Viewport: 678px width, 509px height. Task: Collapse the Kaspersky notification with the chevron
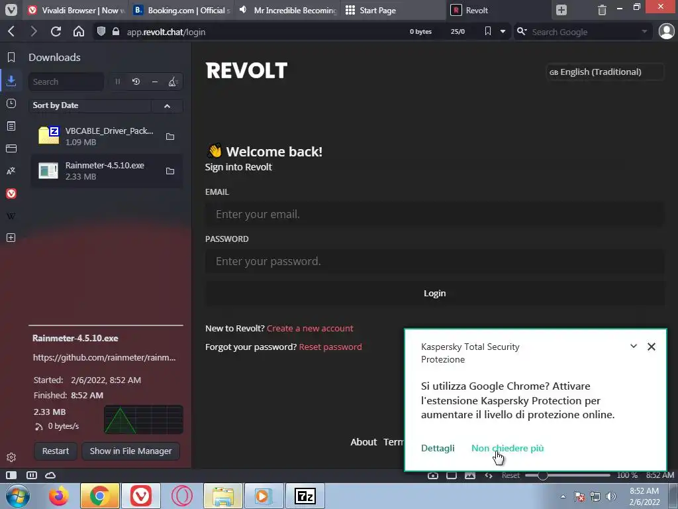click(x=634, y=346)
